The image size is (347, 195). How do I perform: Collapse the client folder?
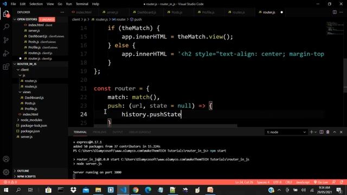click(x=18, y=70)
